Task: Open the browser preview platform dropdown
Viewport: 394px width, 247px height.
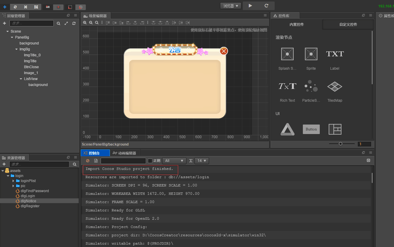Action: point(230,6)
